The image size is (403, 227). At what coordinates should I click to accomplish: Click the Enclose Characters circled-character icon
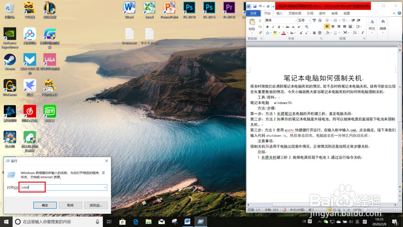point(320,33)
